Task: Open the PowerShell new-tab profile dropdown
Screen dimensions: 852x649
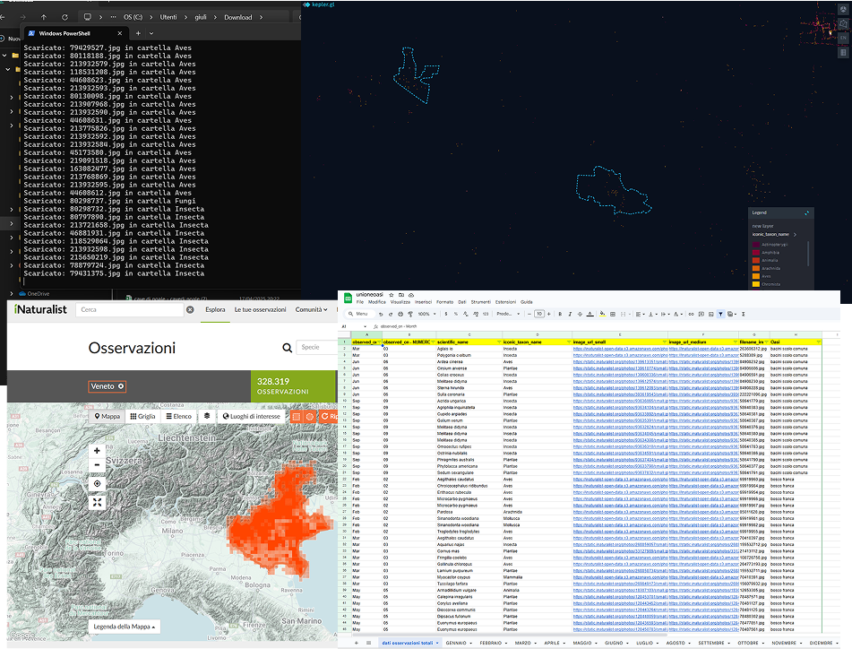Action: [151, 33]
